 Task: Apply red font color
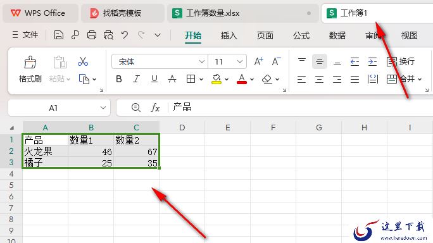pyautogui.click(x=242, y=79)
